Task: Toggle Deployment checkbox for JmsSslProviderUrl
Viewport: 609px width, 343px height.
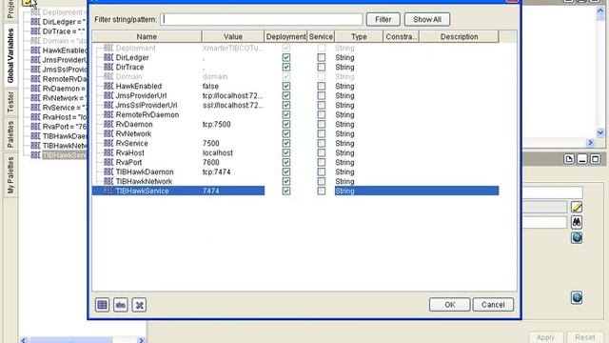Action: coord(286,105)
